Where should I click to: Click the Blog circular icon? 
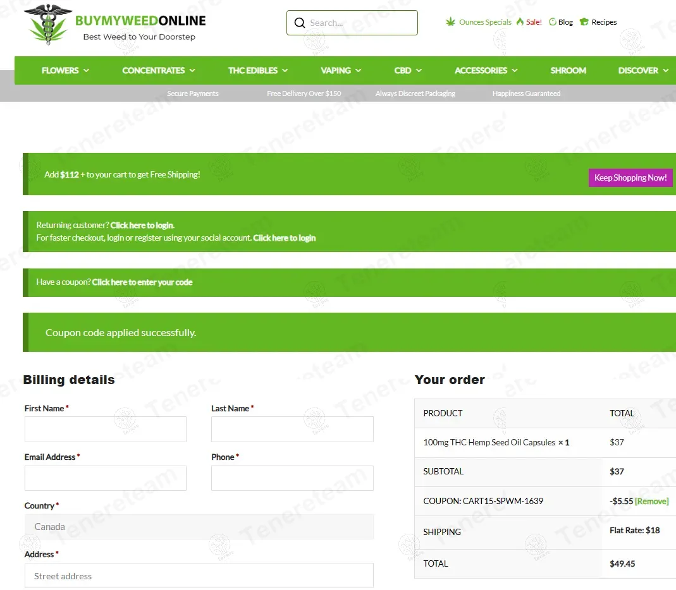tap(552, 21)
